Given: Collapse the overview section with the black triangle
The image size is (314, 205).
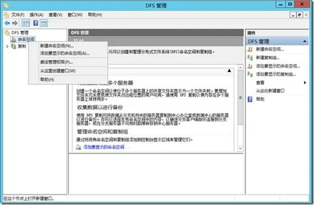Looking at the screenshot, I should 229,71.
